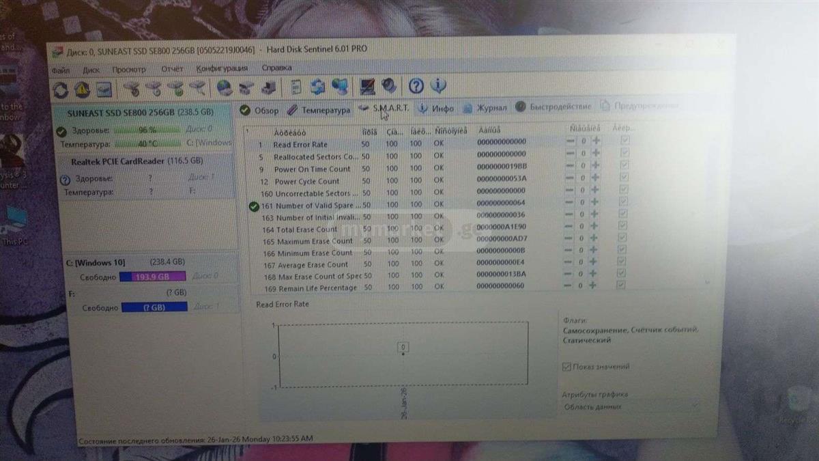Open the 'Область данных' graph attribute dropdown
819x461 pixels.
pyautogui.click(x=630, y=406)
